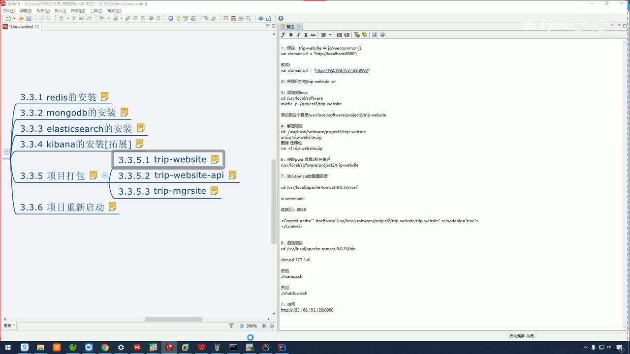Image resolution: width=630 pixels, height=354 pixels.
Task: Open the 视图(V) menu
Action: [x=43, y=10]
